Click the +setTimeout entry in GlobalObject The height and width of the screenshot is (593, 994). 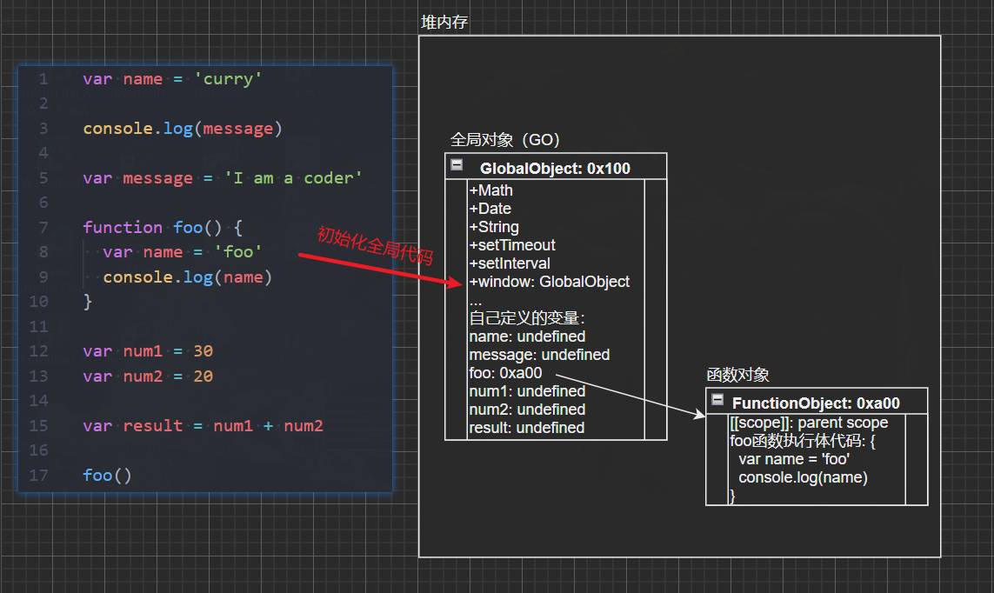click(x=512, y=245)
